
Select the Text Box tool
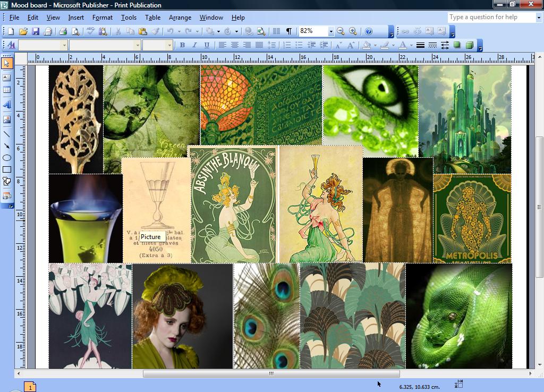(6, 78)
